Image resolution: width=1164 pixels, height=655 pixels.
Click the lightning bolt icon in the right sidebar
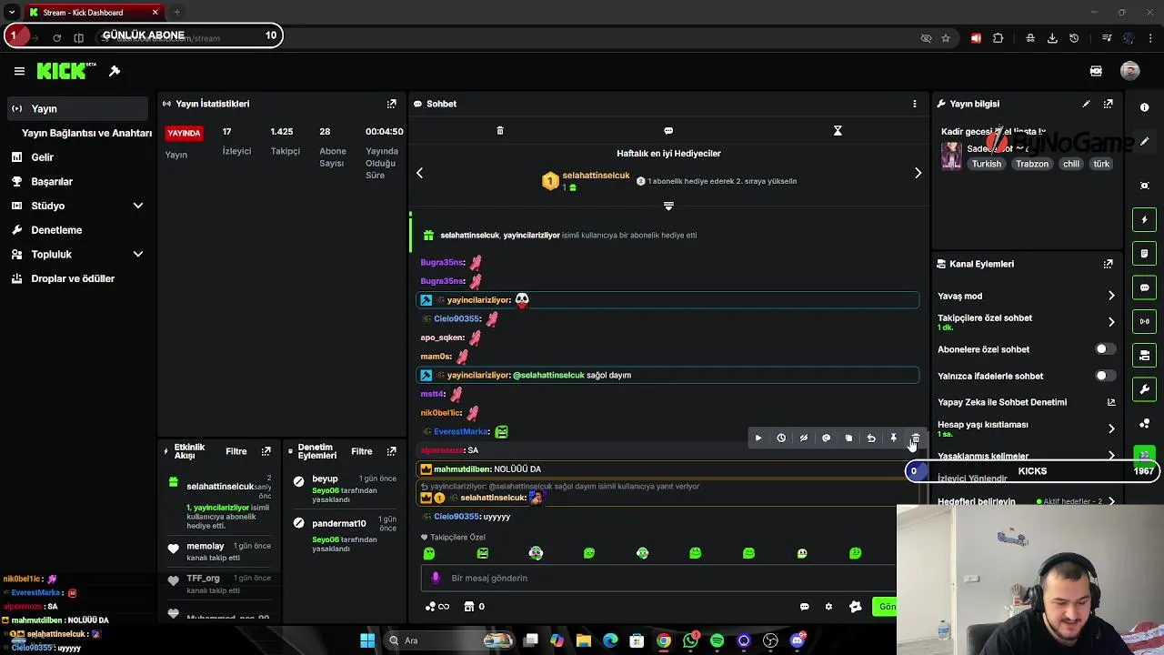1144,219
